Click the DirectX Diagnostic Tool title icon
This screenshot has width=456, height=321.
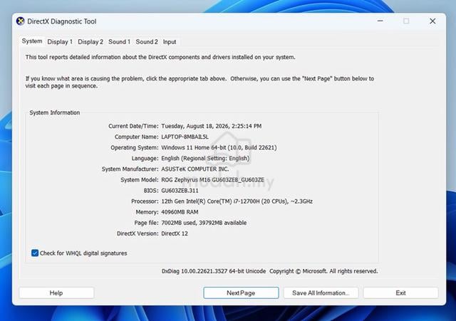click(21, 21)
